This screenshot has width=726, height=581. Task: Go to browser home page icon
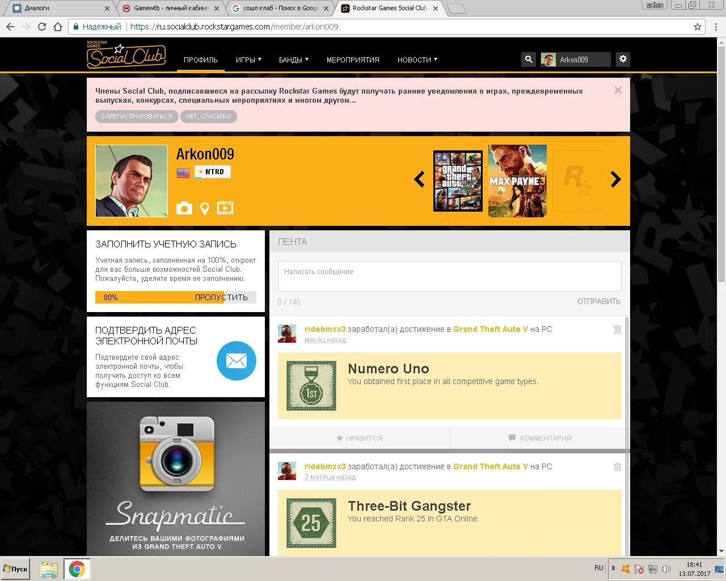point(57,27)
